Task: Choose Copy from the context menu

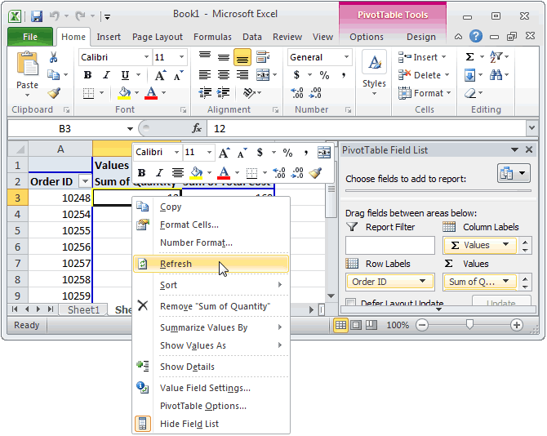Action: click(x=211, y=207)
